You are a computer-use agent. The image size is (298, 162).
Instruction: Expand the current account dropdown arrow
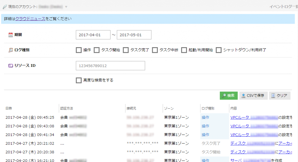pos(66,6)
